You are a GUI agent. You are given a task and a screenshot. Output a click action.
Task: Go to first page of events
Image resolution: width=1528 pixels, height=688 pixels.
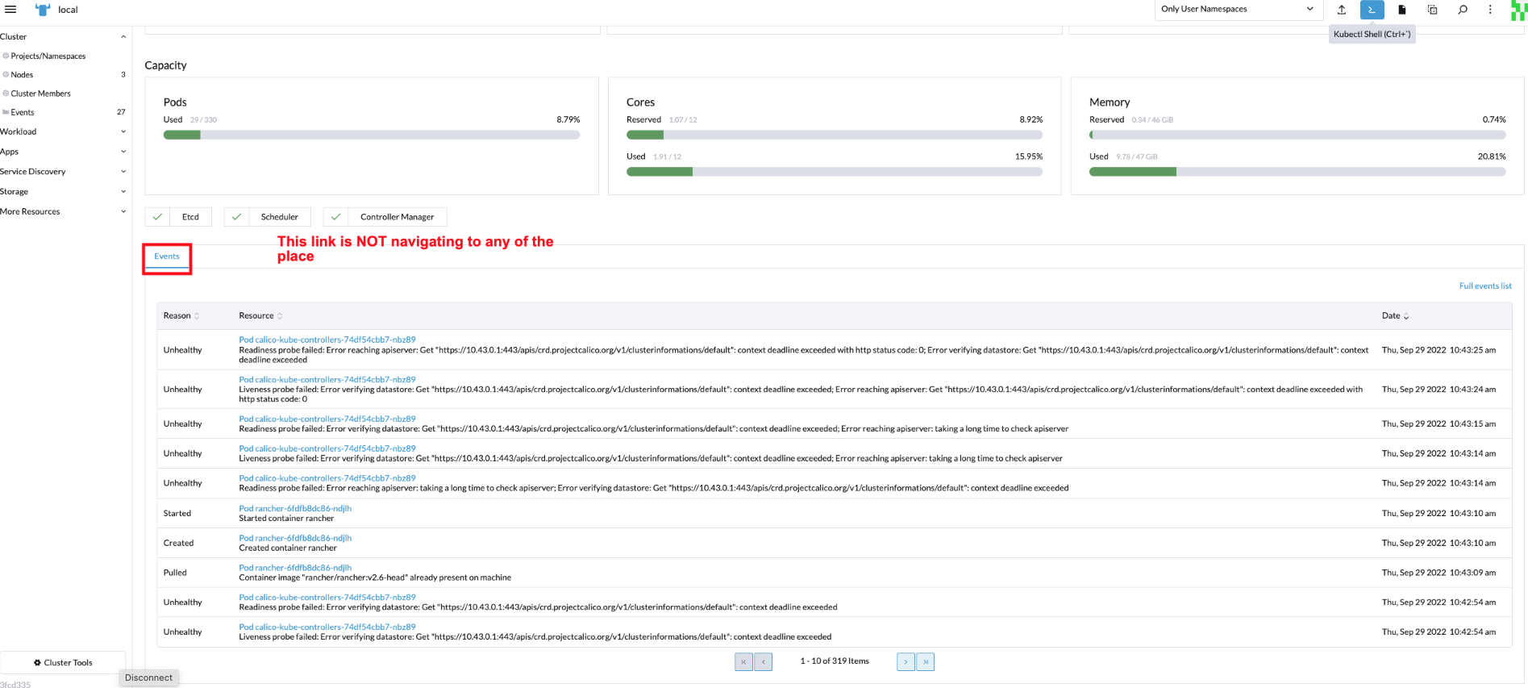[x=743, y=661]
